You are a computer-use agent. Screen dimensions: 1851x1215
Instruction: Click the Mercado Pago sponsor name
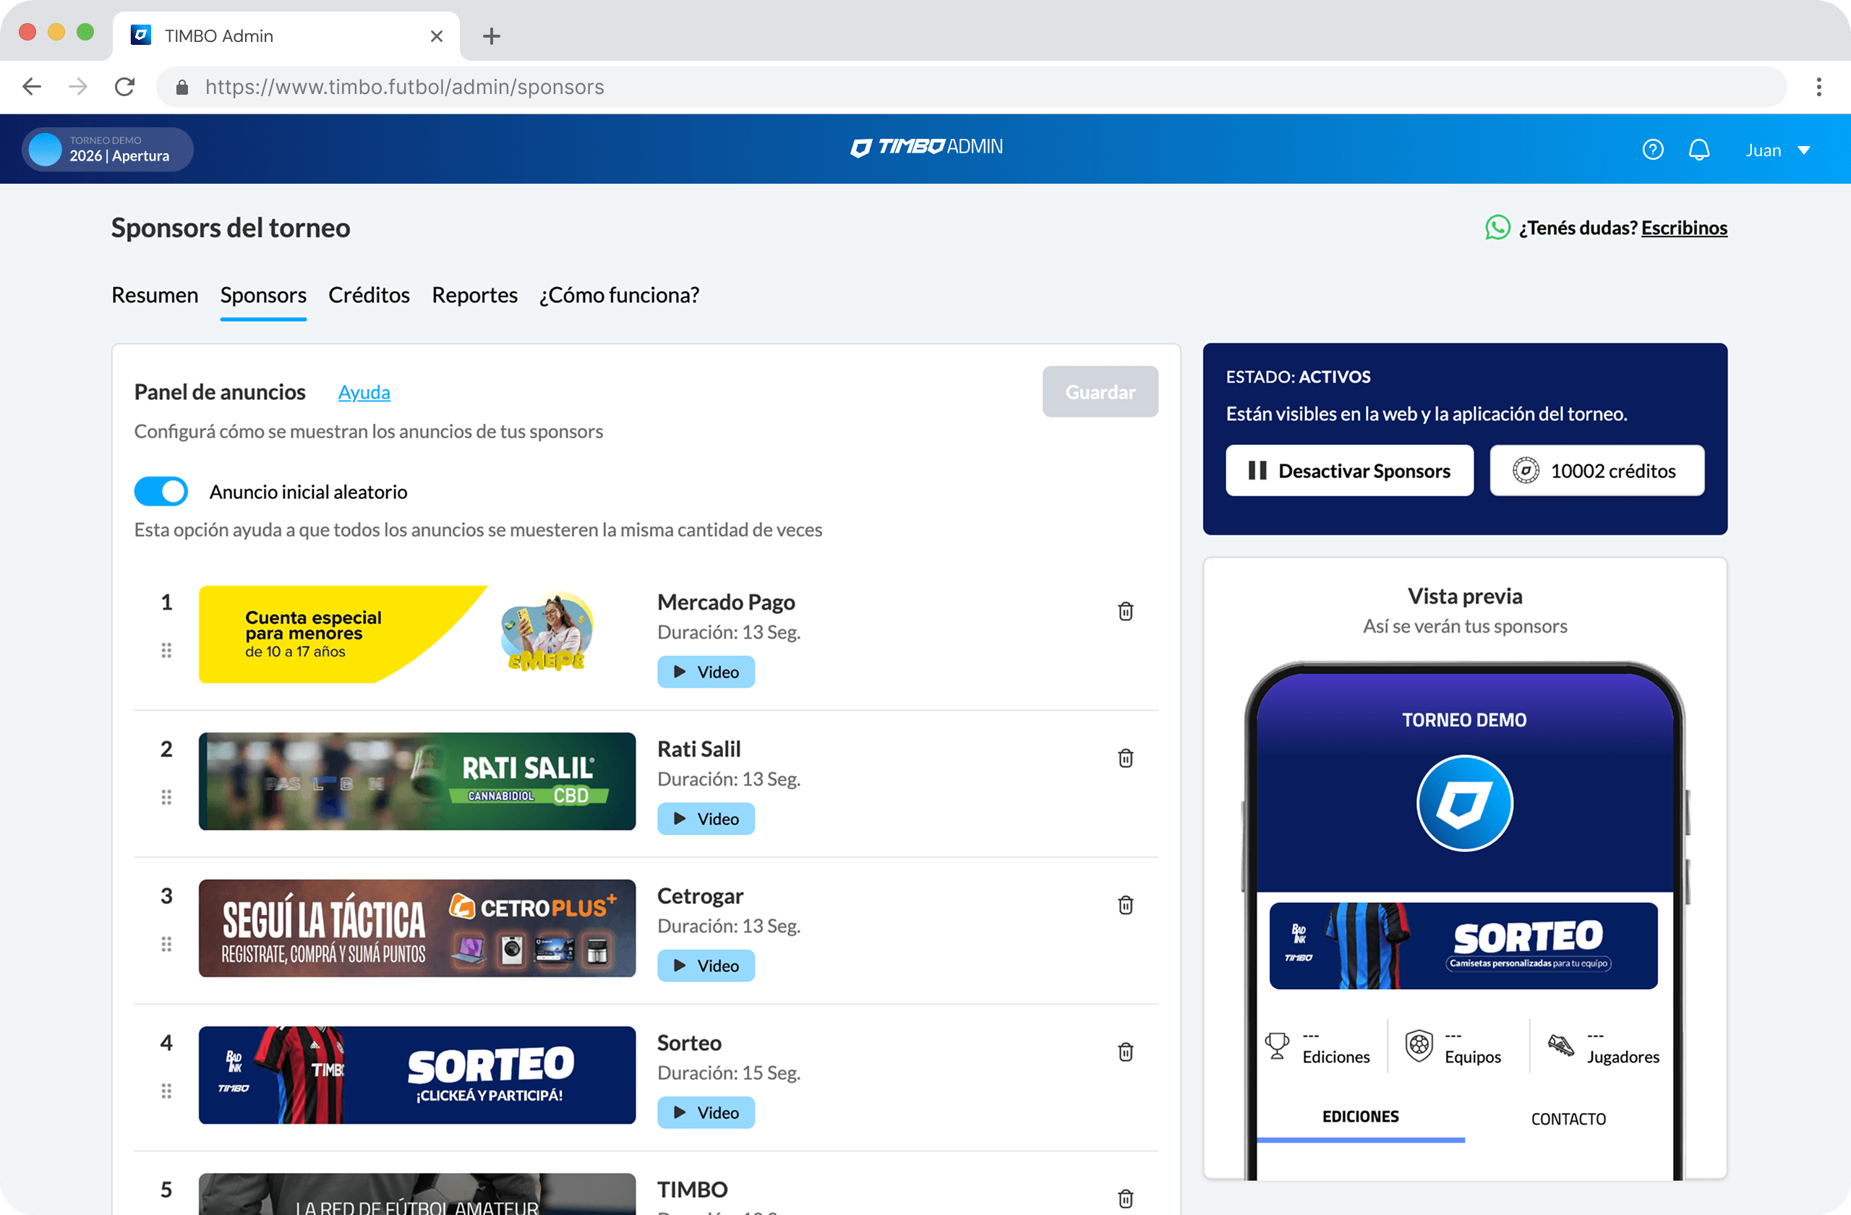(727, 602)
